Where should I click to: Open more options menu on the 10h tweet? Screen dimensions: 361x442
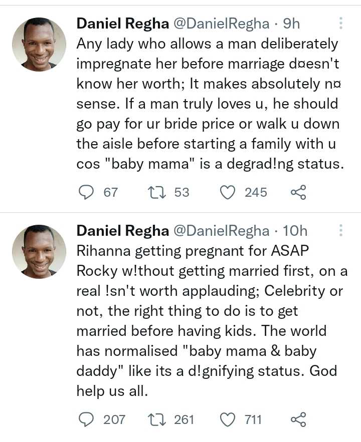[x=341, y=231]
